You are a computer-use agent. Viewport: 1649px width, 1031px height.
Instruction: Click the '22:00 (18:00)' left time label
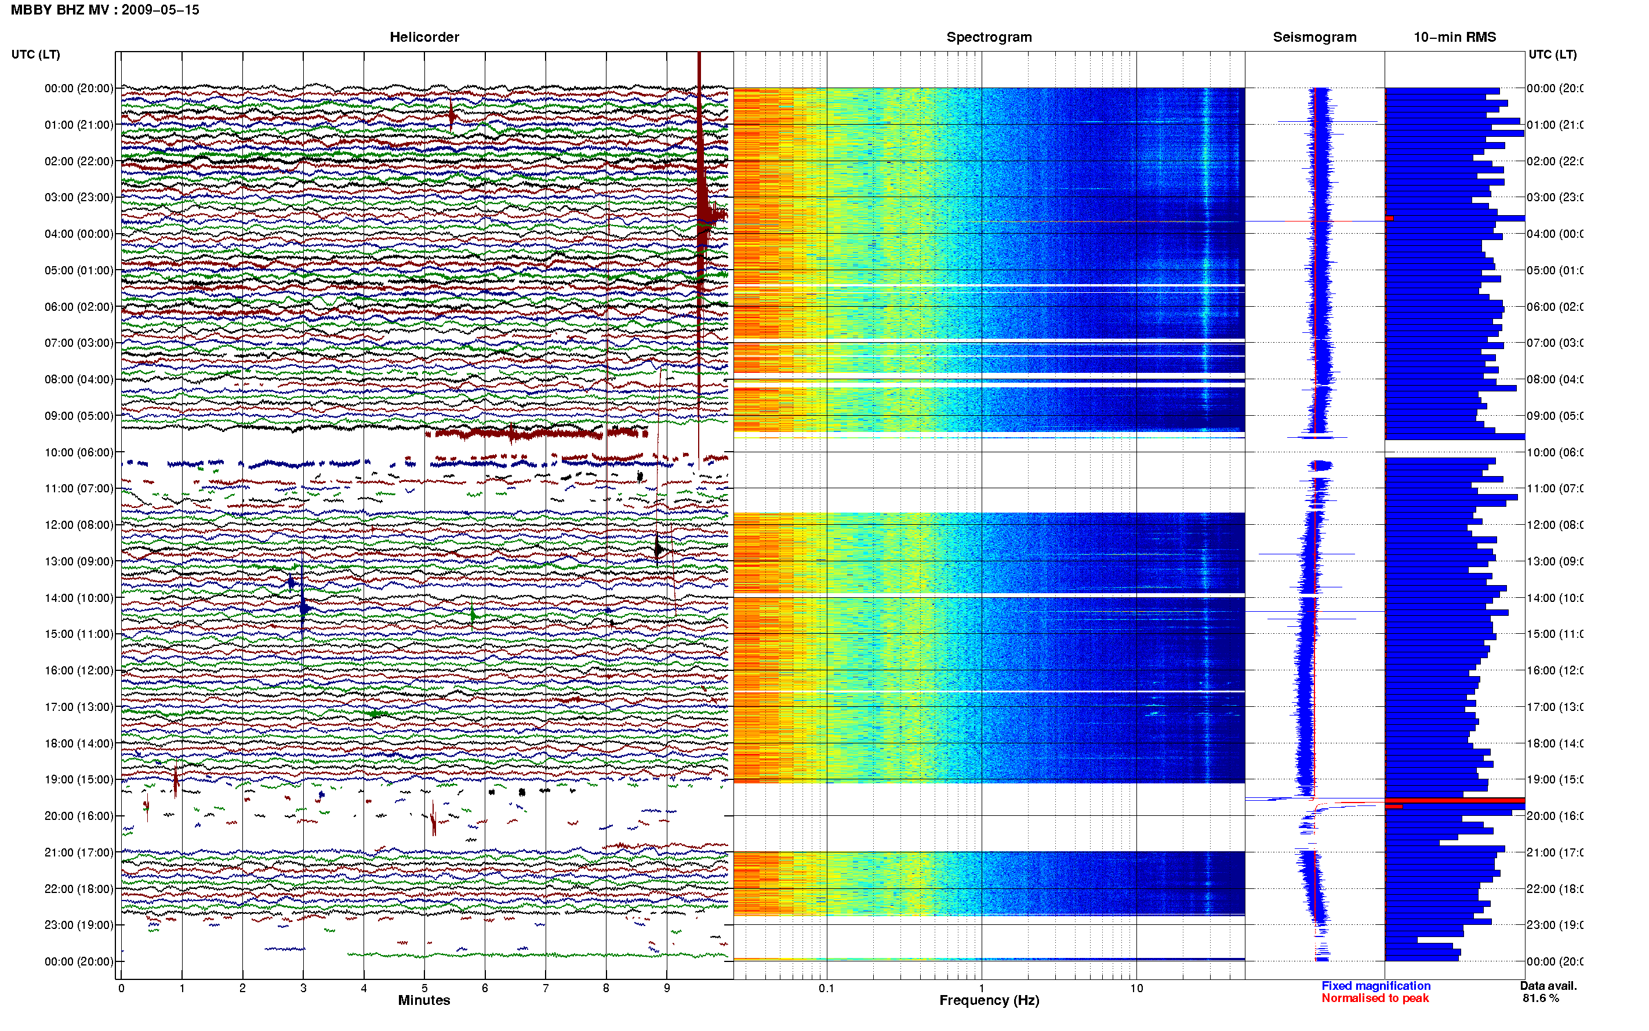click(x=79, y=888)
